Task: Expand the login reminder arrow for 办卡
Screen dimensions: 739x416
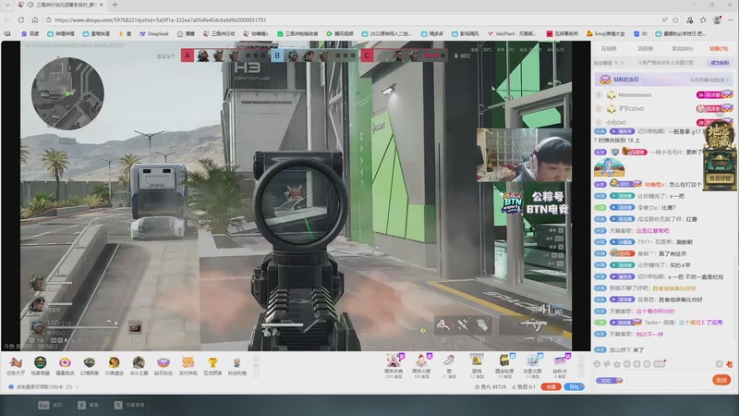Action: [78, 386]
